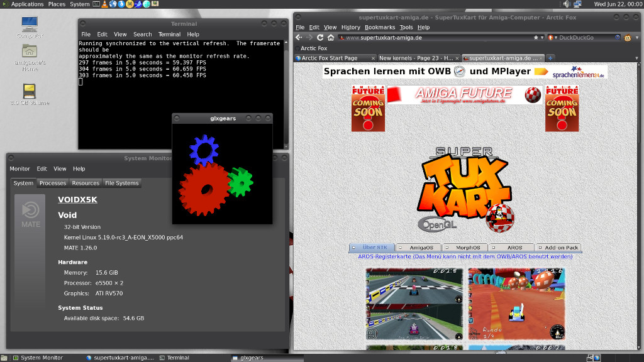644x362 pixels.
Task: Click the Amiga Future banner ad
Action: click(465, 95)
